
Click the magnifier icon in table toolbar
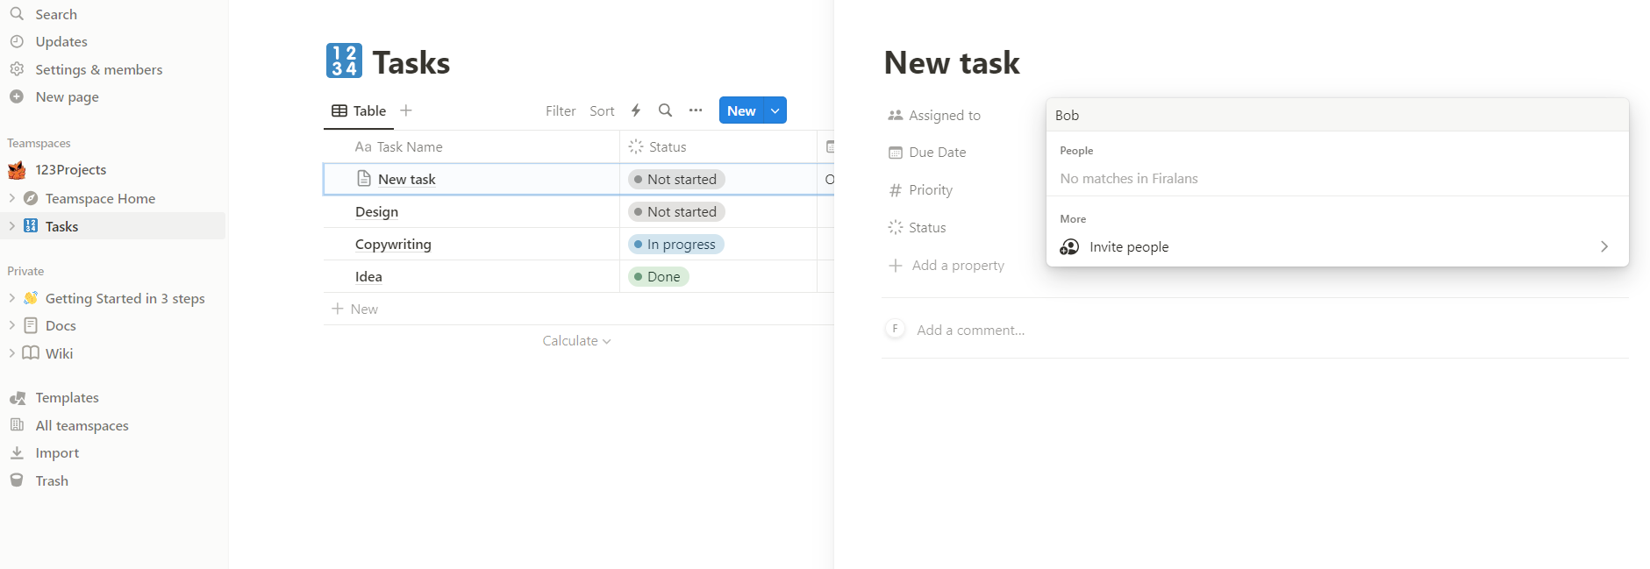[x=666, y=110]
